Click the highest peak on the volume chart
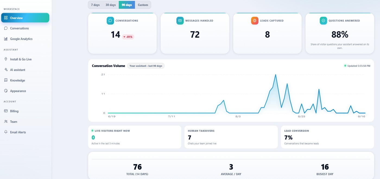Viewport: 380px width, 179px height. (275, 75)
